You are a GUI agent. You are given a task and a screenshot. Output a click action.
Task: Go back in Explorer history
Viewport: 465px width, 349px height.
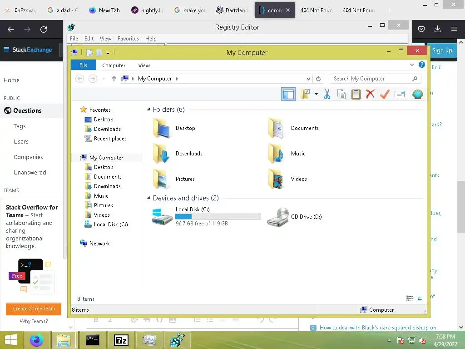coord(79,79)
